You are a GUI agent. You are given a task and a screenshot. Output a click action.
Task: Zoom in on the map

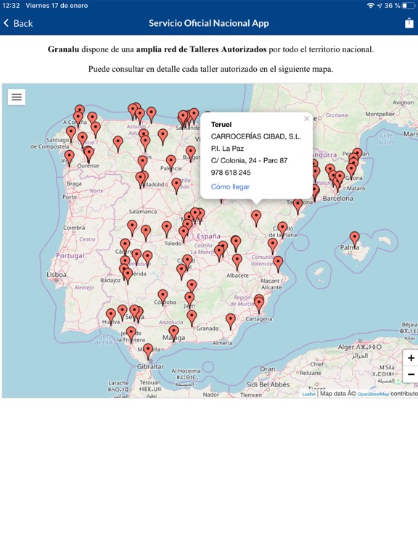[x=411, y=358]
